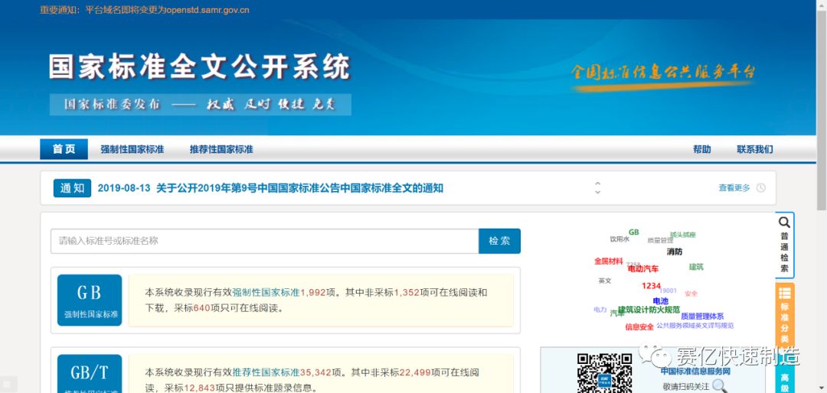This screenshot has height=393, width=827.
Task: Click the GB 强制性国家标准 blue tile
Action: (89, 300)
